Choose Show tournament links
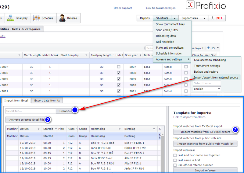Viewport: 244px width, 173px height. (170, 24)
